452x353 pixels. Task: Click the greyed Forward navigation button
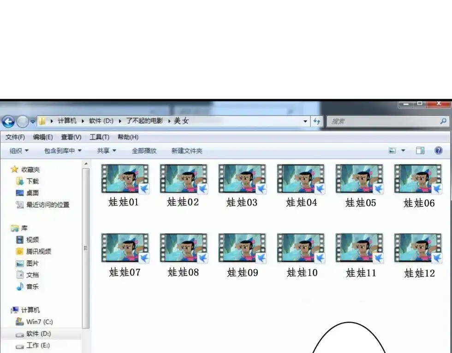[22, 122]
